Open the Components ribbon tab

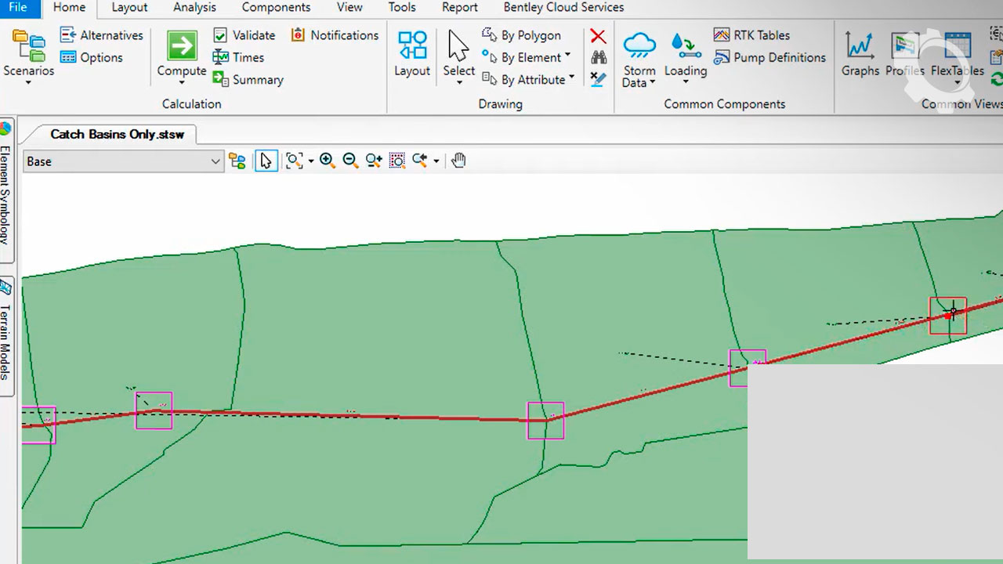pyautogui.click(x=276, y=8)
